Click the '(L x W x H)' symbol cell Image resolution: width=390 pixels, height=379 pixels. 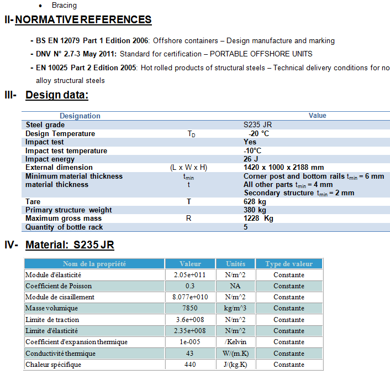click(x=188, y=168)
